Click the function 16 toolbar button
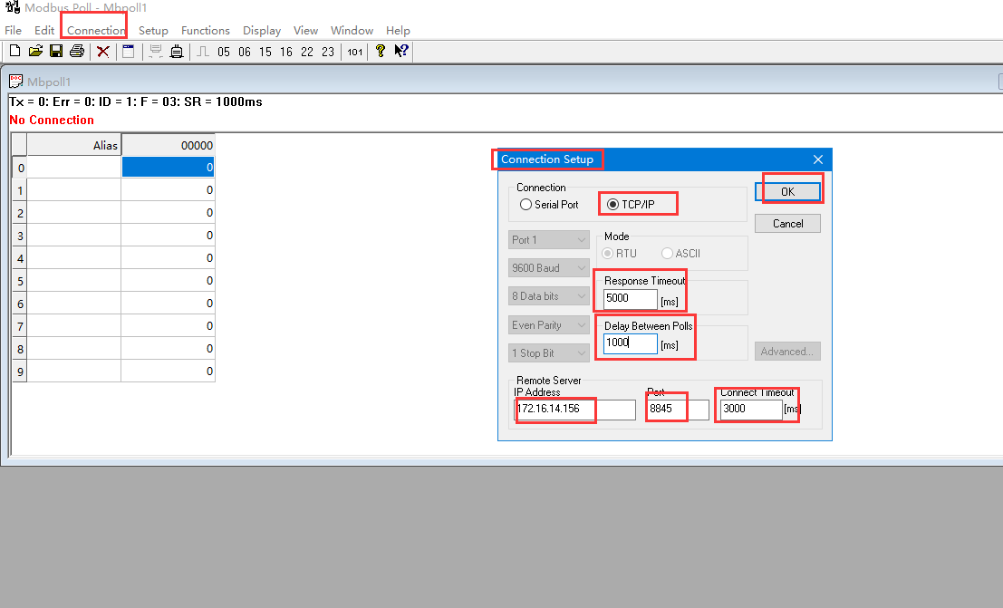 pyautogui.click(x=286, y=52)
